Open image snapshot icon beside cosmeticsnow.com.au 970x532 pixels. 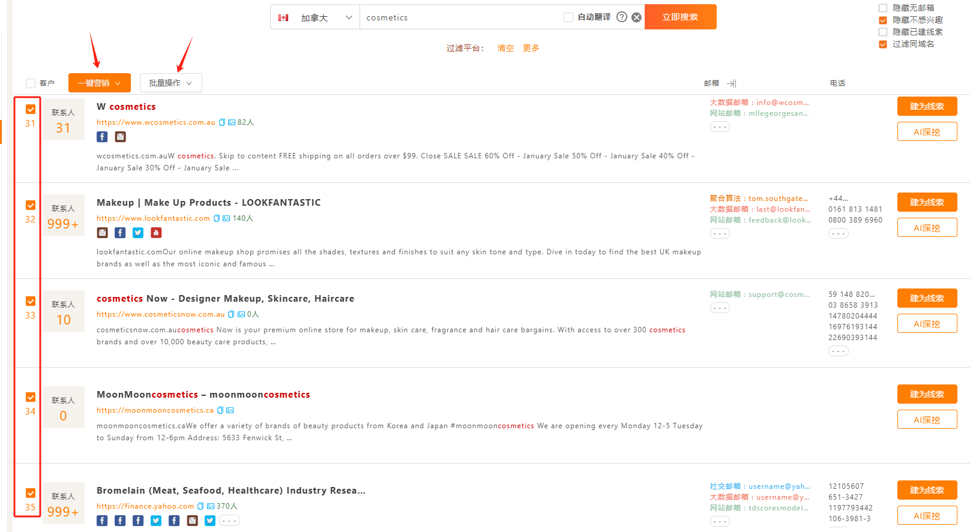(241, 314)
